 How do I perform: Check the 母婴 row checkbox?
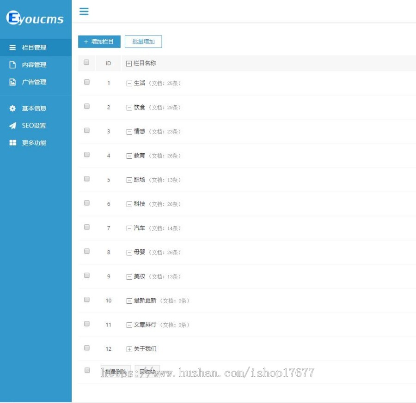coord(87,251)
